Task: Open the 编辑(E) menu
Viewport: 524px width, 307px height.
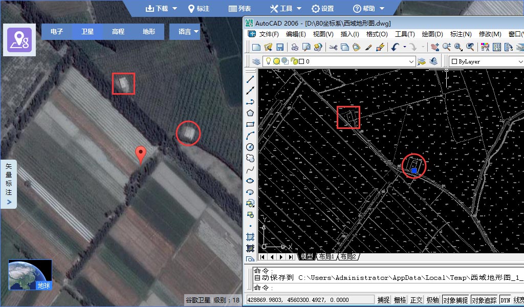Action: [296, 34]
